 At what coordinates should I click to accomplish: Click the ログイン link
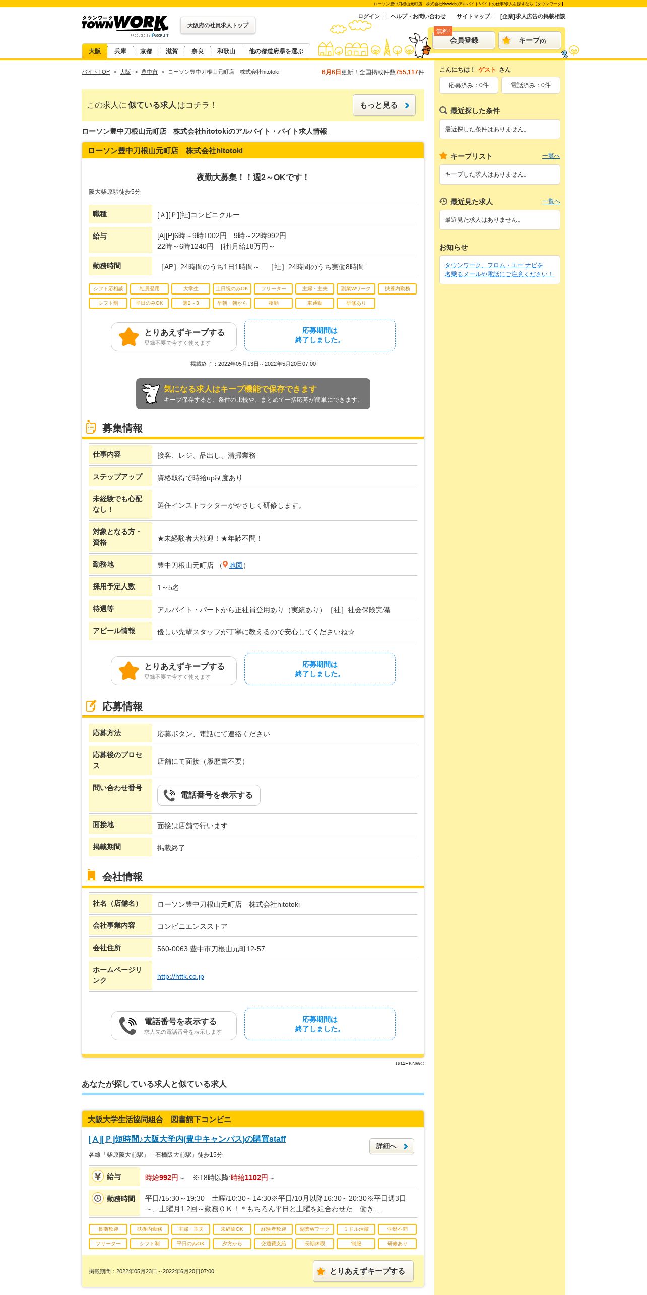pos(369,16)
